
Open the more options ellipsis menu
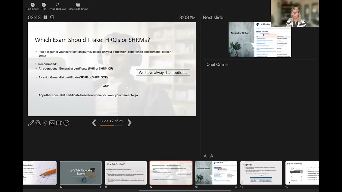(66, 123)
